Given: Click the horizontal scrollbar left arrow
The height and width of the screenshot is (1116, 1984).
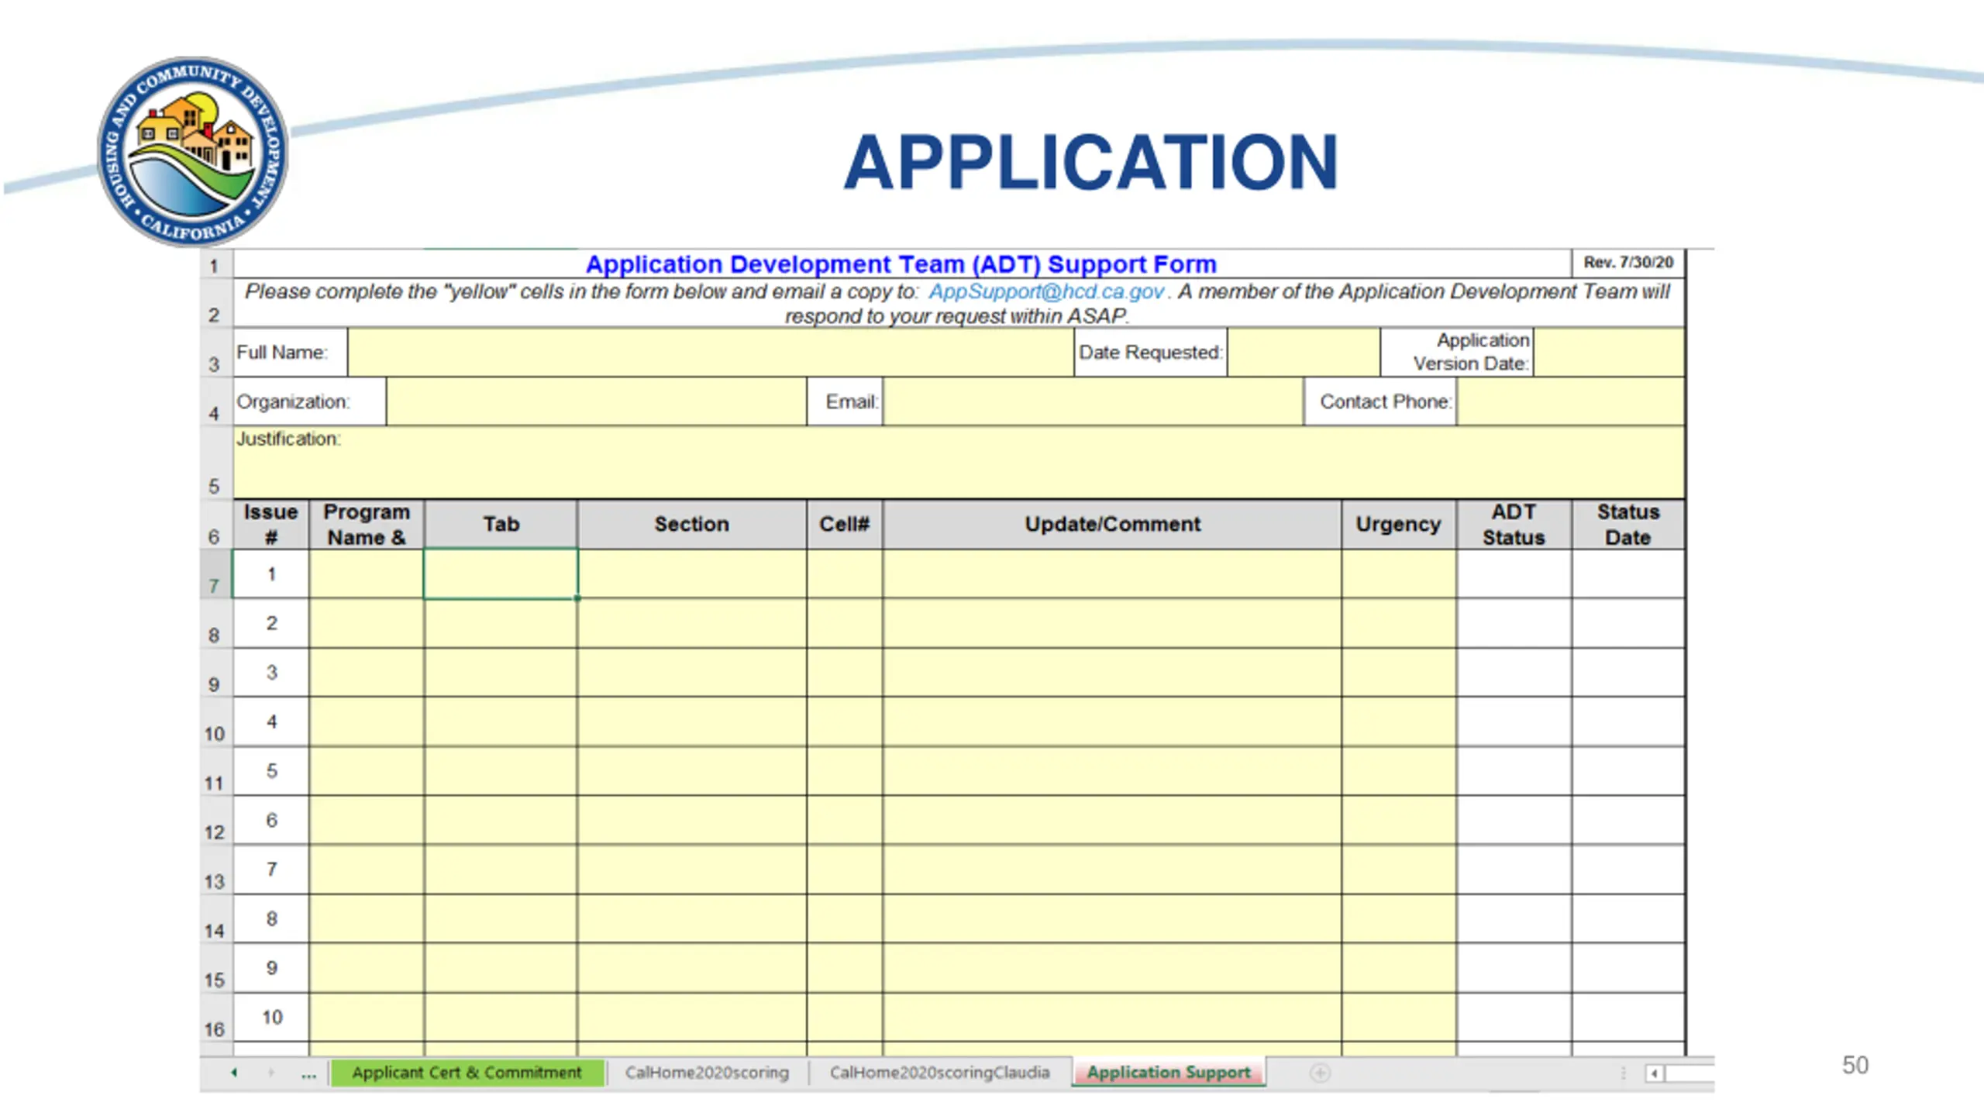Looking at the screenshot, I should tap(1654, 1073).
